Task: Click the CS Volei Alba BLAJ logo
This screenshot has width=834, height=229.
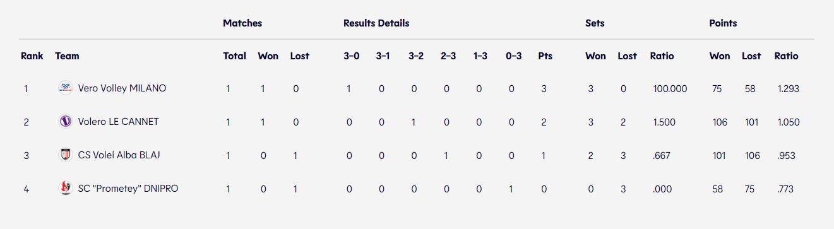Action: pyautogui.click(x=65, y=155)
